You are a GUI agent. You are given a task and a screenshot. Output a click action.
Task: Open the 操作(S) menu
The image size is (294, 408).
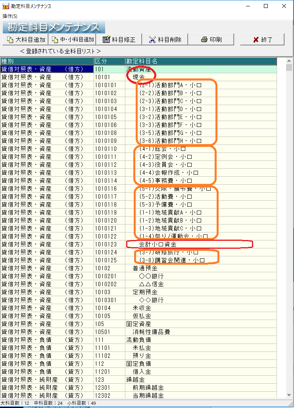tap(10, 16)
